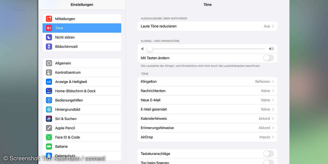
Task: Open the AirDrop sound row
Action: [x=207, y=137]
